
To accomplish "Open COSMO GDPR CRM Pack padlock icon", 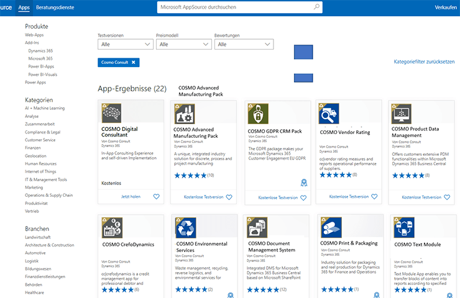I will tap(258, 114).
